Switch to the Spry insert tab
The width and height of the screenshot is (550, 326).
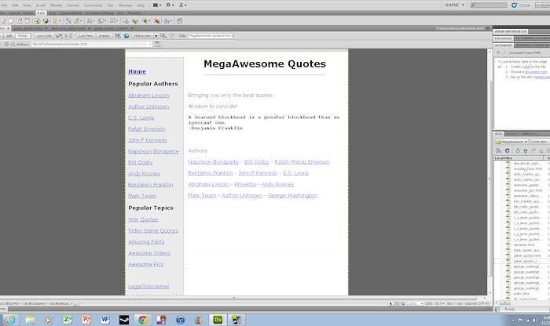pyautogui.click(x=53, y=13)
